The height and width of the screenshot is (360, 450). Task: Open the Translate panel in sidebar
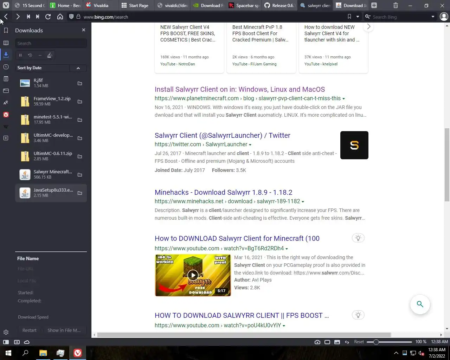pos(6,103)
